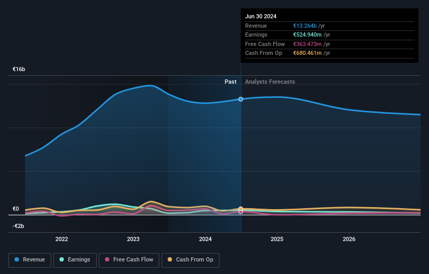Screen dimensions: 429x274
Task: Select the 2024 x-axis label
Action: click(205, 239)
